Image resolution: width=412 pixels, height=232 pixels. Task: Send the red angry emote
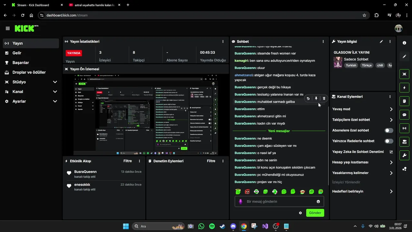coord(247,191)
